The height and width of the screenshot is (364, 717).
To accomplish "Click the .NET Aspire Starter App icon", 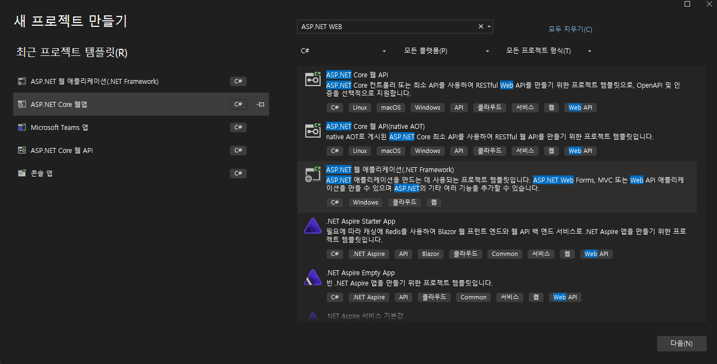I will (313, 226).
